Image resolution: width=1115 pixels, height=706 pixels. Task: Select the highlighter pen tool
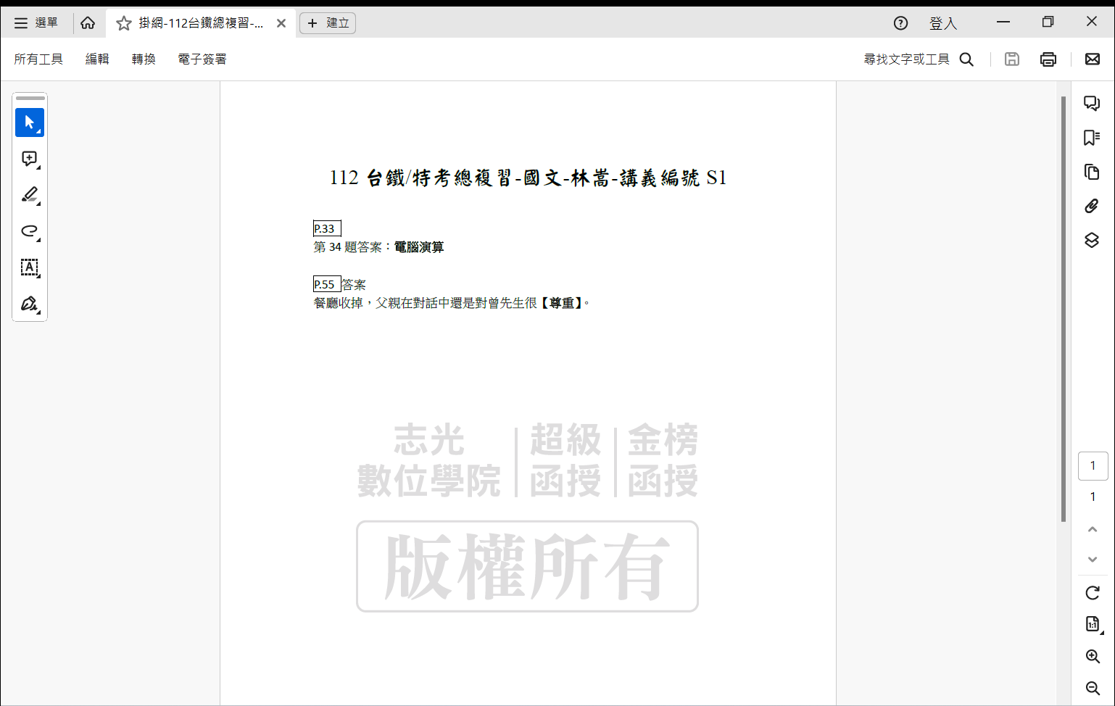coord(30,195)
